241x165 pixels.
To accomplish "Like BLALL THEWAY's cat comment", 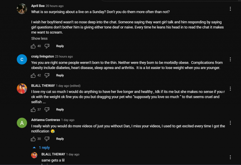I will point(33,109).
